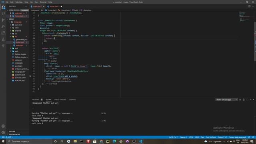Open the View menu
The image size is (256, 144).
coord(26,2)
